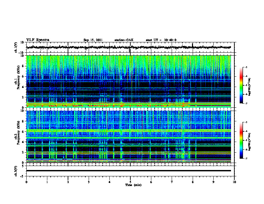
Task: Click the time axis tick label "6"
Action: point(151,182)
